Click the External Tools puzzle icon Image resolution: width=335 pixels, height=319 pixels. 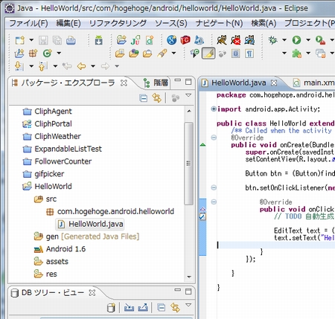click(296, 54)
